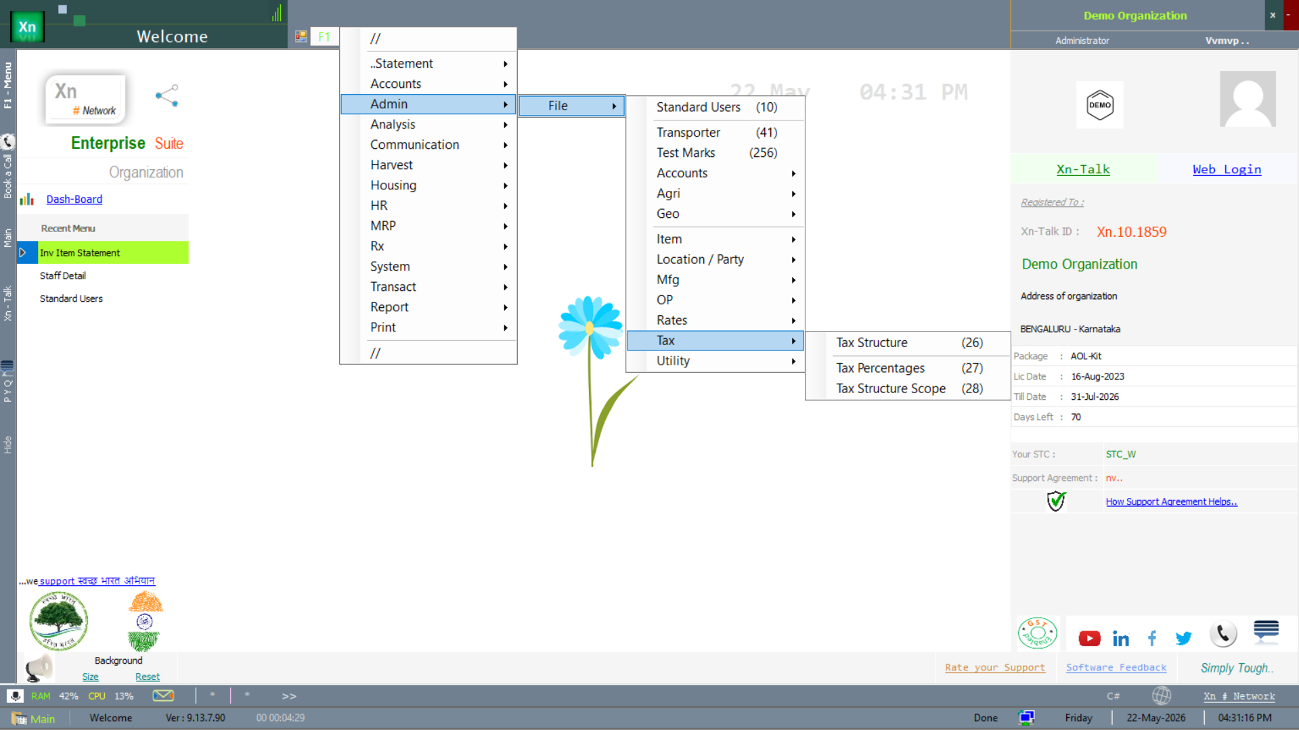Open the Communication submenu
This screenshot has height=730, width=1299.
tap(428, 145)
